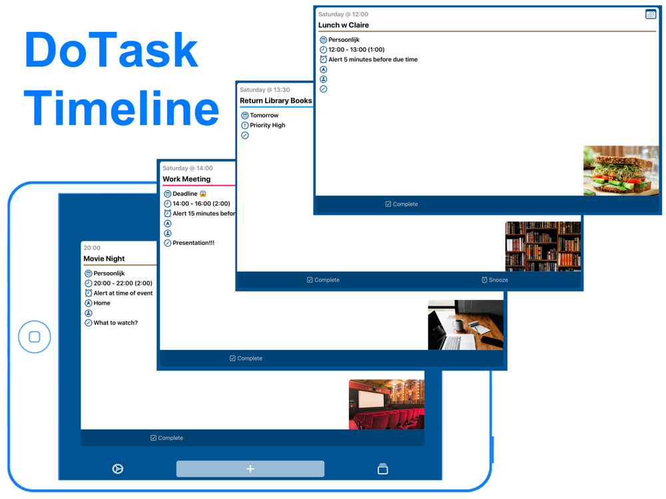Mark Return Library Books as Complete
Viewport: 666px width, 499px height.
[323, 280]
